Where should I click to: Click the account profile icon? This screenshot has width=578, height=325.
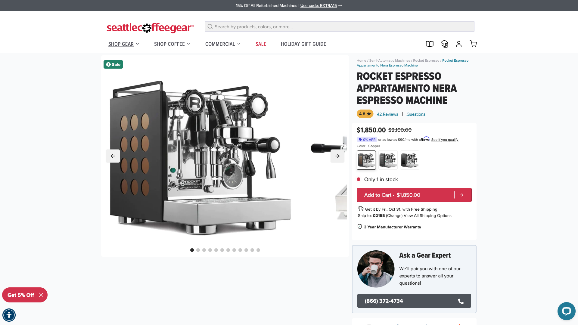(459, 44)
